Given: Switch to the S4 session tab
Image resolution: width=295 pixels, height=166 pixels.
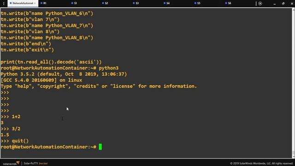Looking at the screenshot, I should tap(167, 3).
